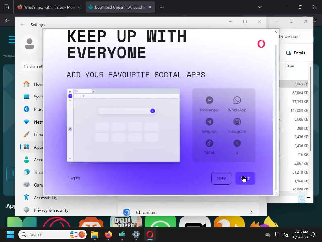
Task: Click the Opera logo in installer
Action: 261,43
